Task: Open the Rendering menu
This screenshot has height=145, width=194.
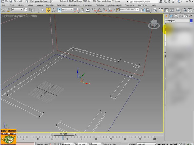Action: (x=88, y=5)
